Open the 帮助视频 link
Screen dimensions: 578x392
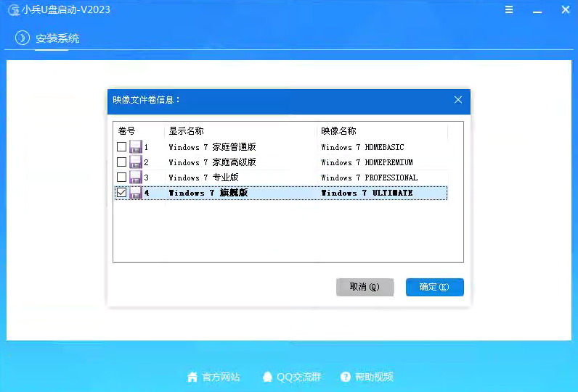(374, 377)
